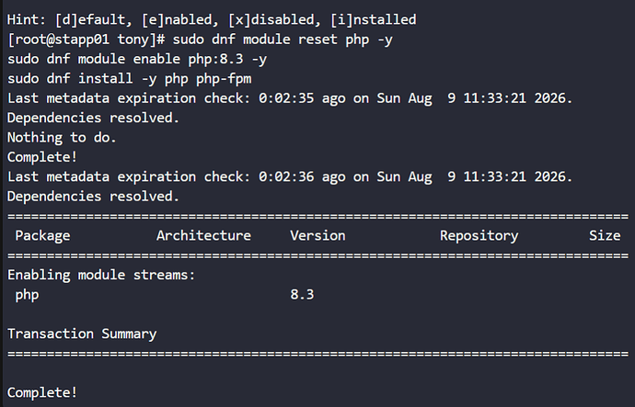Image resolution: width=635 pixels, height=407 pixels.
Task: Click the first 'Complete!' message
Action: point(42,157)
